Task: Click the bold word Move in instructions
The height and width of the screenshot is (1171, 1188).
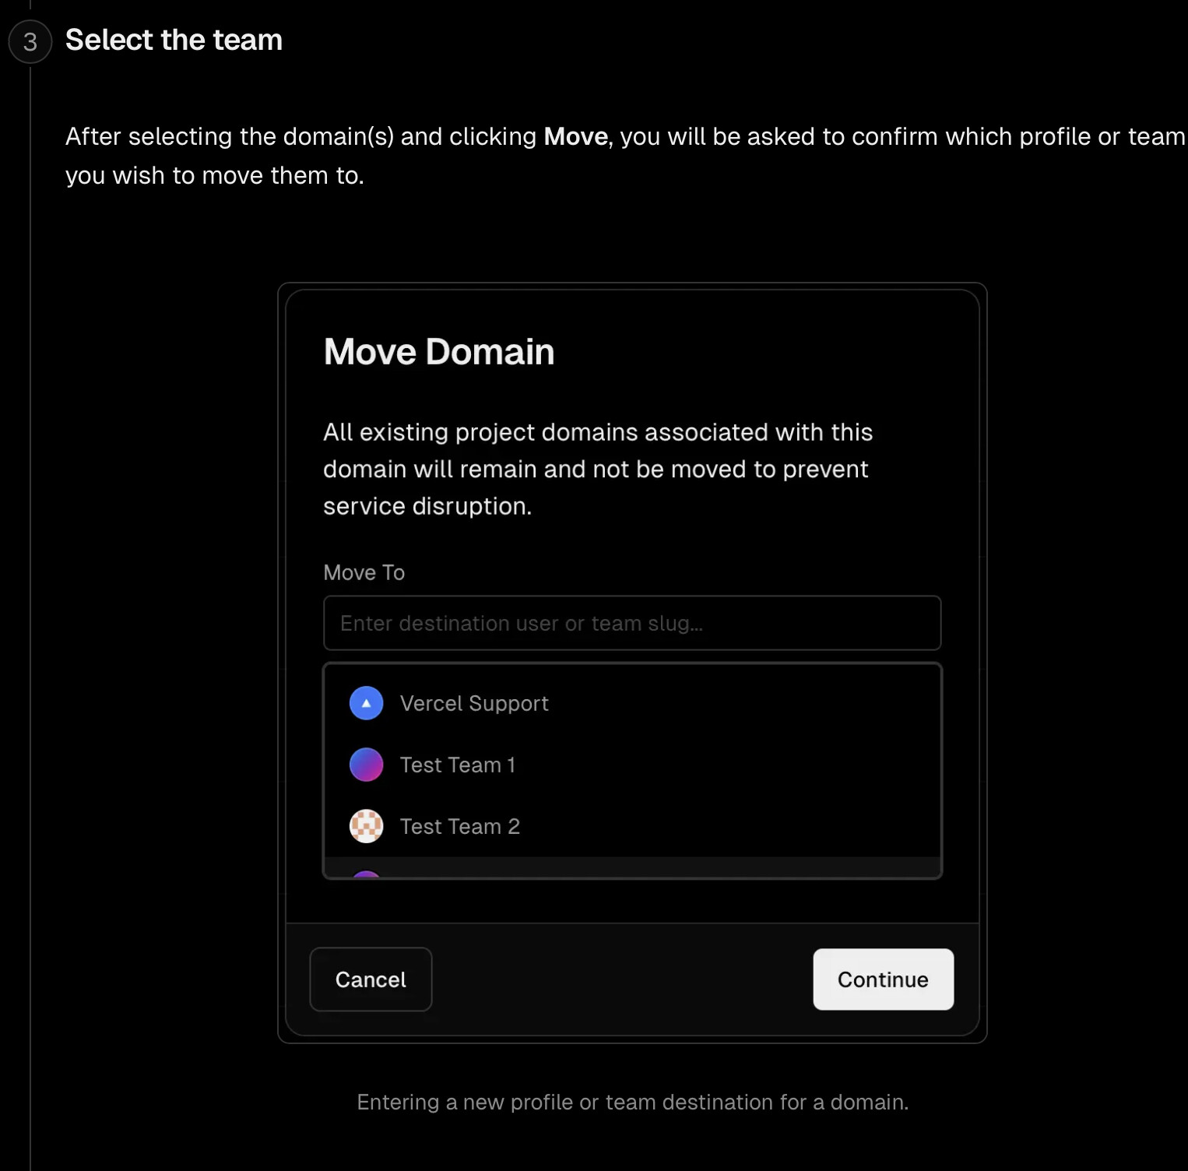Action: pyautogui.click(x=575, y=136)
